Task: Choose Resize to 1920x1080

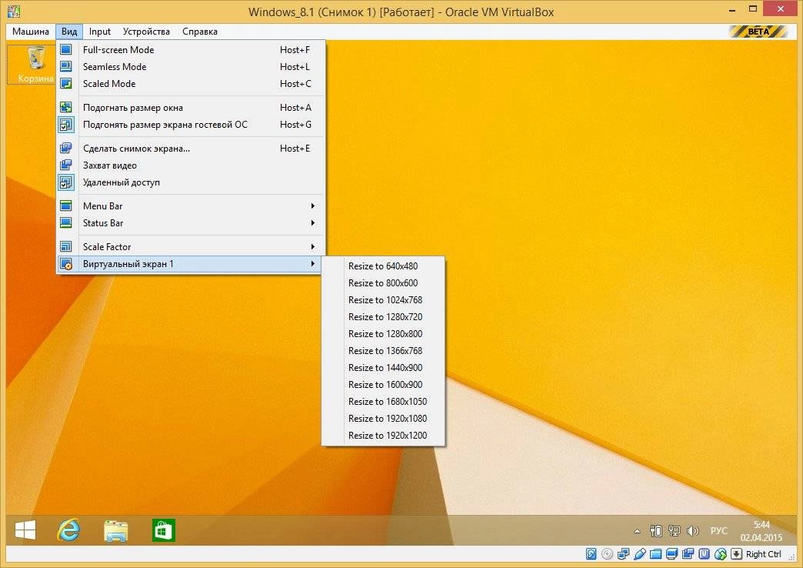Action: coord(383,419)
